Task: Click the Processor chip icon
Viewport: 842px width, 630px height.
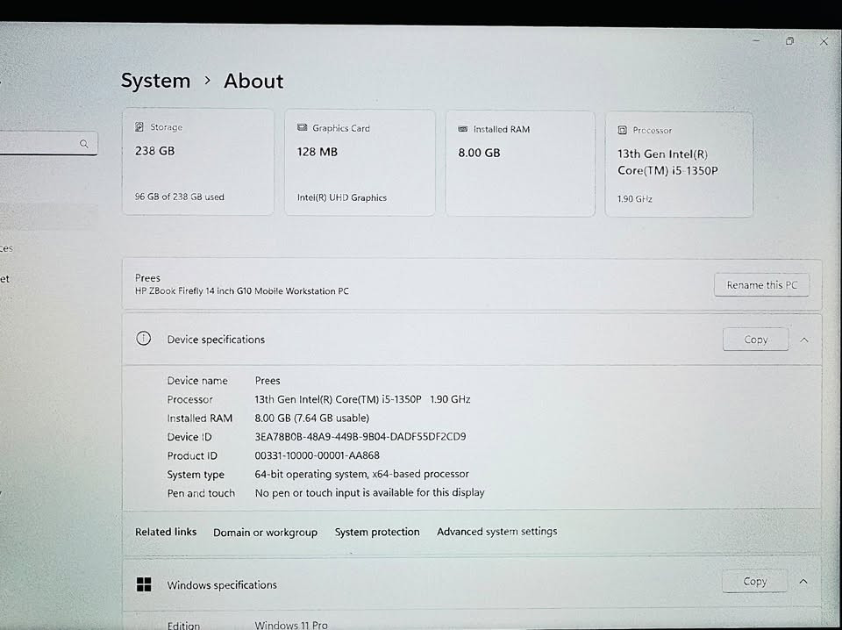Action: click(x=623, y=130)
